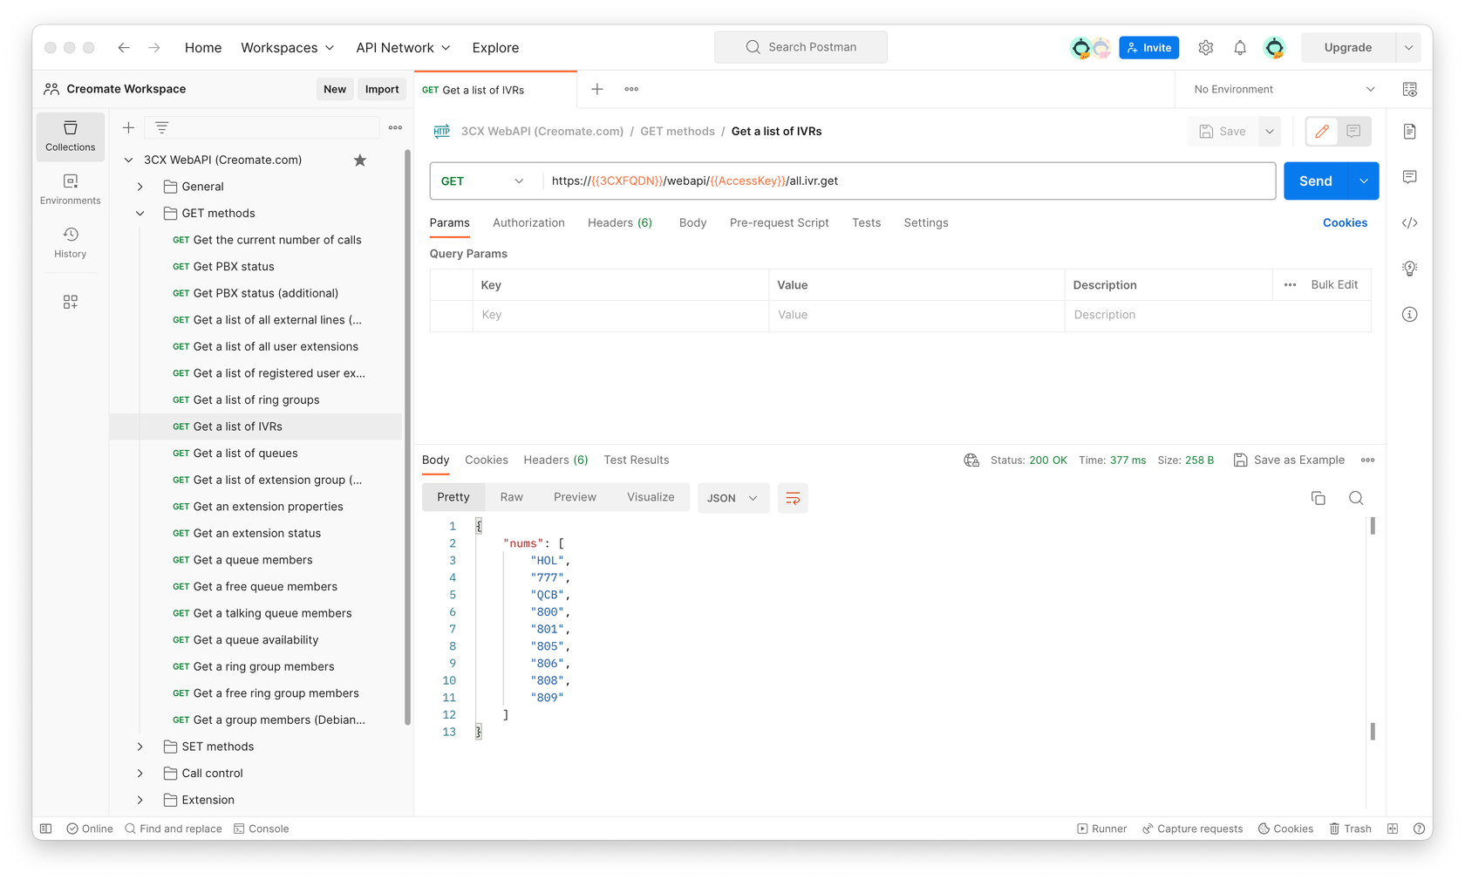Viewport: 1465px width, 880px height.
Task: Open the GET method dropdown
Action: click(x=483, y=181)
